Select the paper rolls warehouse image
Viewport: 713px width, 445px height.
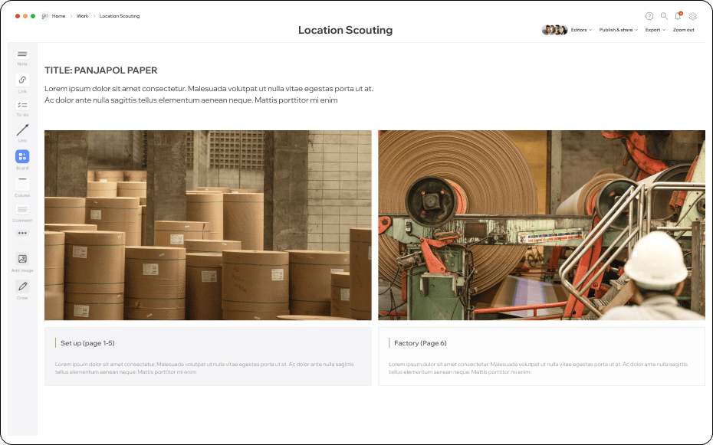click(x=208, y=225)
